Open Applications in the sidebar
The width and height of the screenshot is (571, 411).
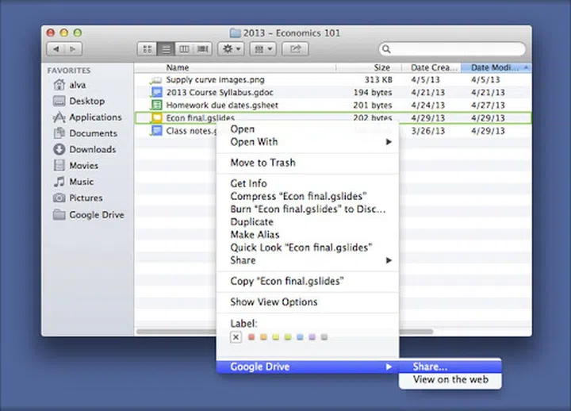(x=95, y=117)
